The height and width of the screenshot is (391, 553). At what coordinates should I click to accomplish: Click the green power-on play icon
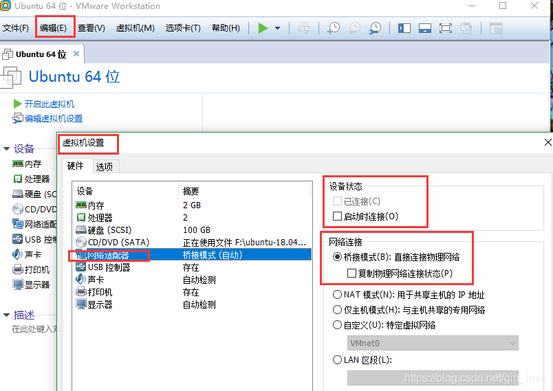[x=263, y=27]
